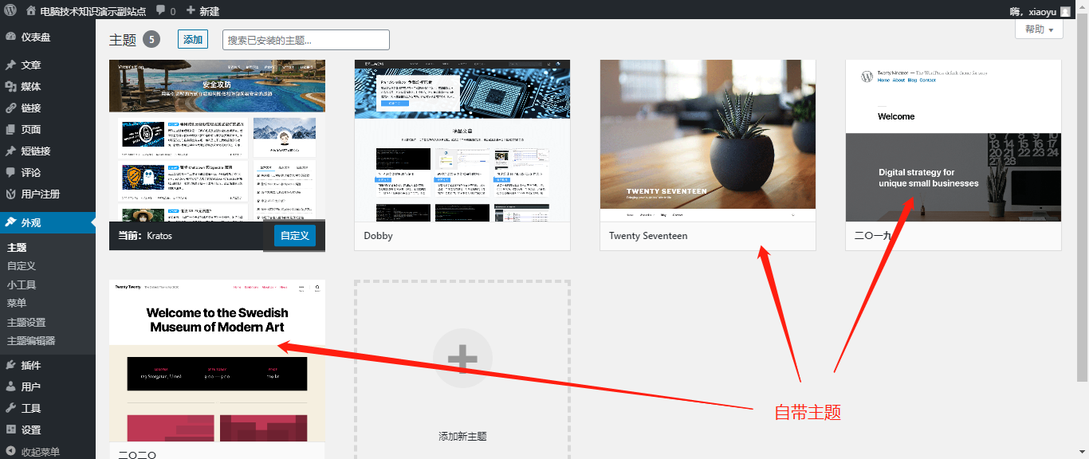Image resolution: width=1089 pixels, height=459 pixels.
Task: Click the 用户注册 shield icon in sidebar
Action: (x=10, y=194)
